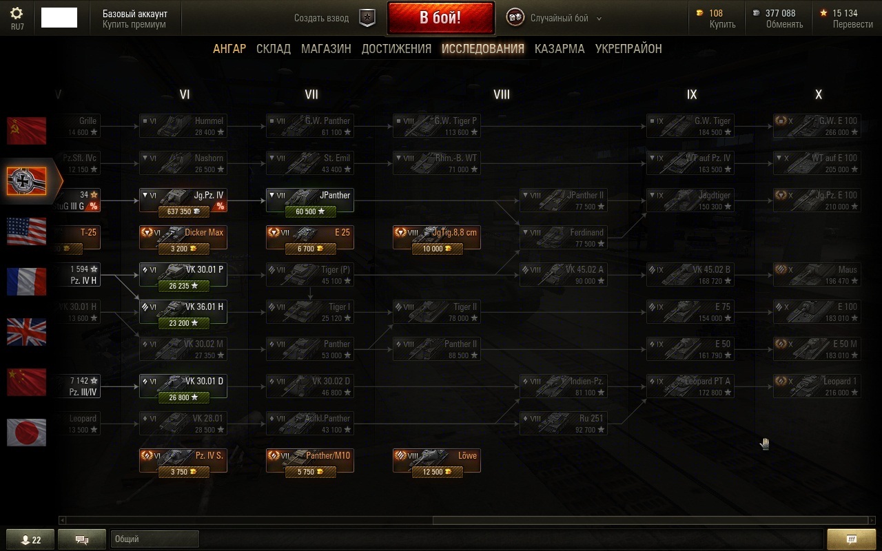Viewport: 882px width, 551px height.
Task: Select the Japan nation flag
Action: click(x=26, y=433)
